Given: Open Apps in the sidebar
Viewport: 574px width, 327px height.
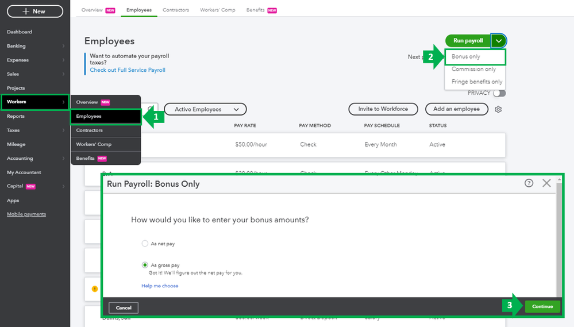Looking at the screenshot, I should (13, 201).
